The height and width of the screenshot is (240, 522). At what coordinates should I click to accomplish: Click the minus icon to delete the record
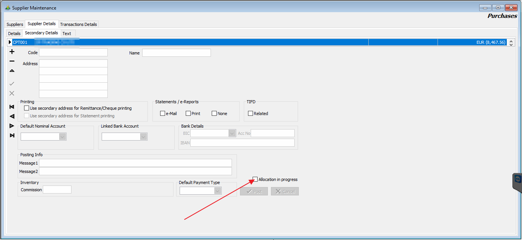click(12, 61)
